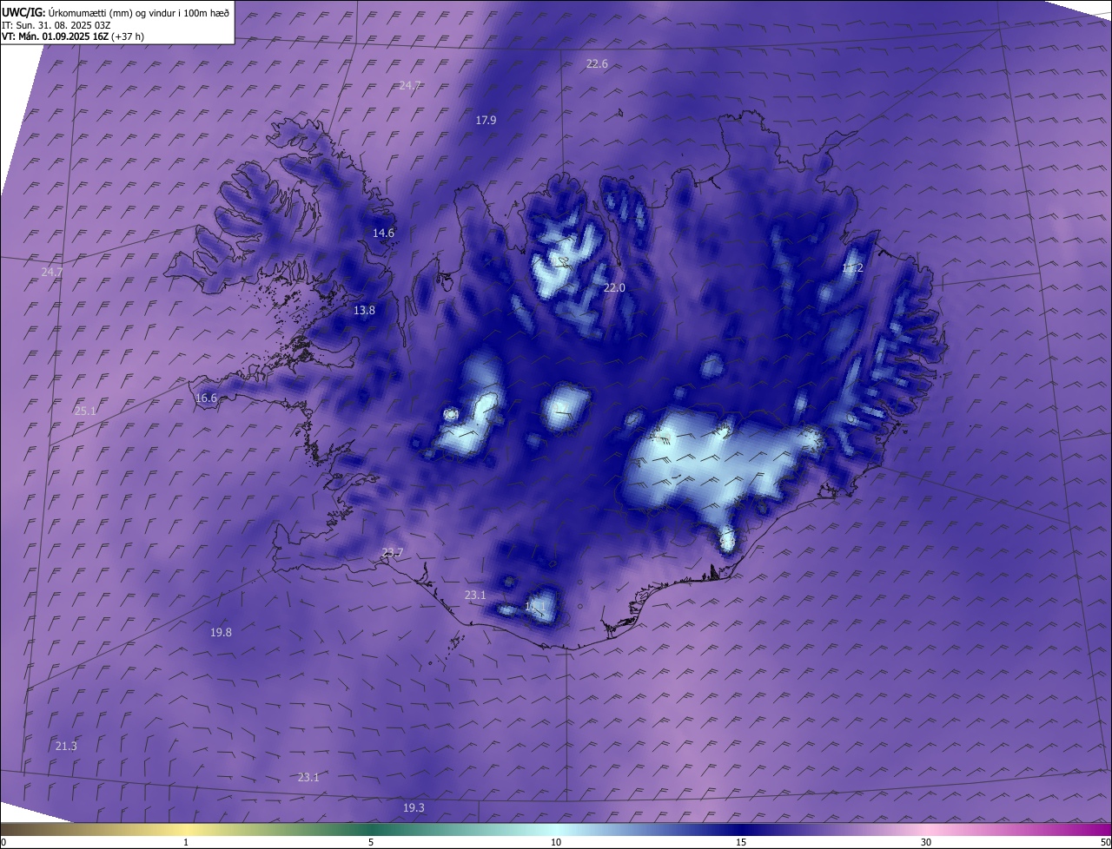Click the 19.3 value at the map bottom
Screen dimensions: 1112x849
point(414,807)
